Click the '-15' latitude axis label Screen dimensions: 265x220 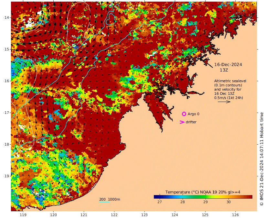6,49
